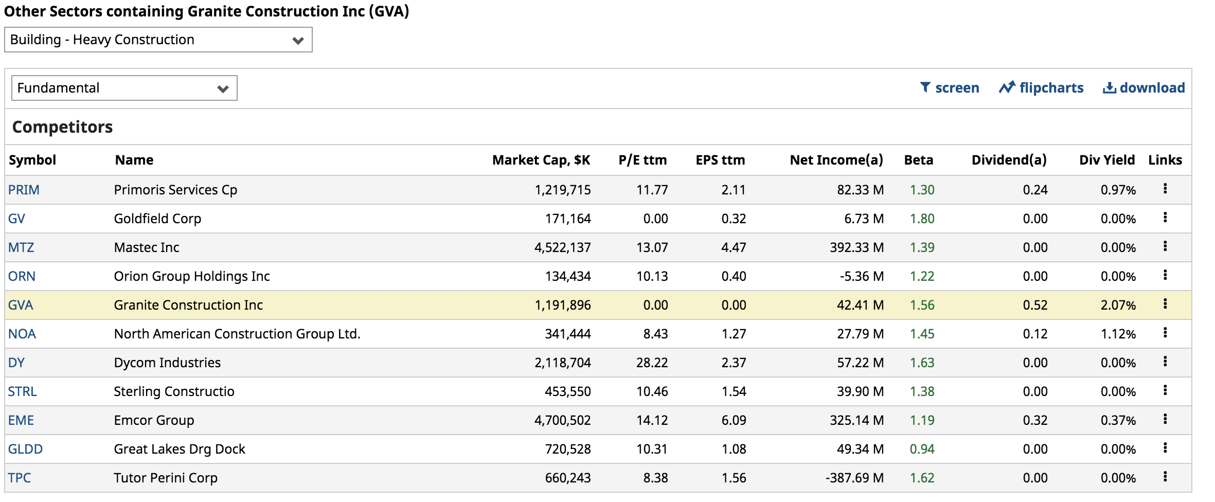Sort by Market Cap, $K column header
1215x502 pixels.
point(541,160)
